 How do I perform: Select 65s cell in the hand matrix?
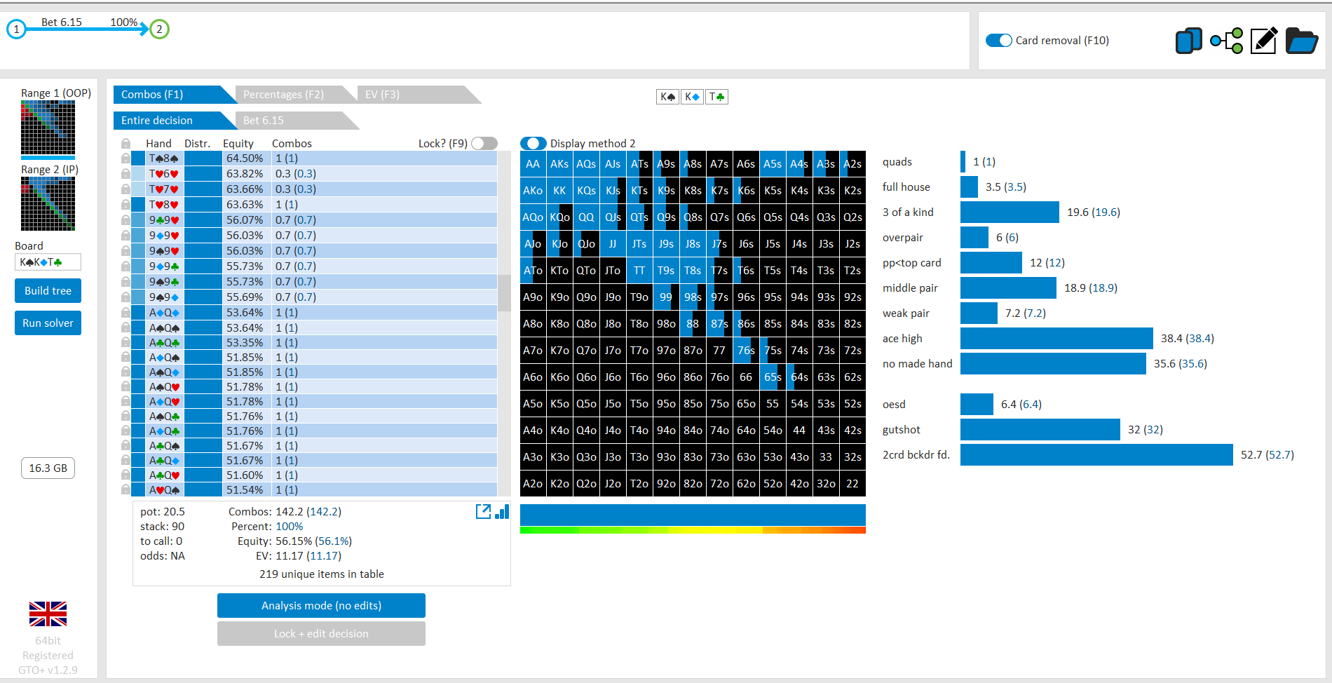coord(773,377)
